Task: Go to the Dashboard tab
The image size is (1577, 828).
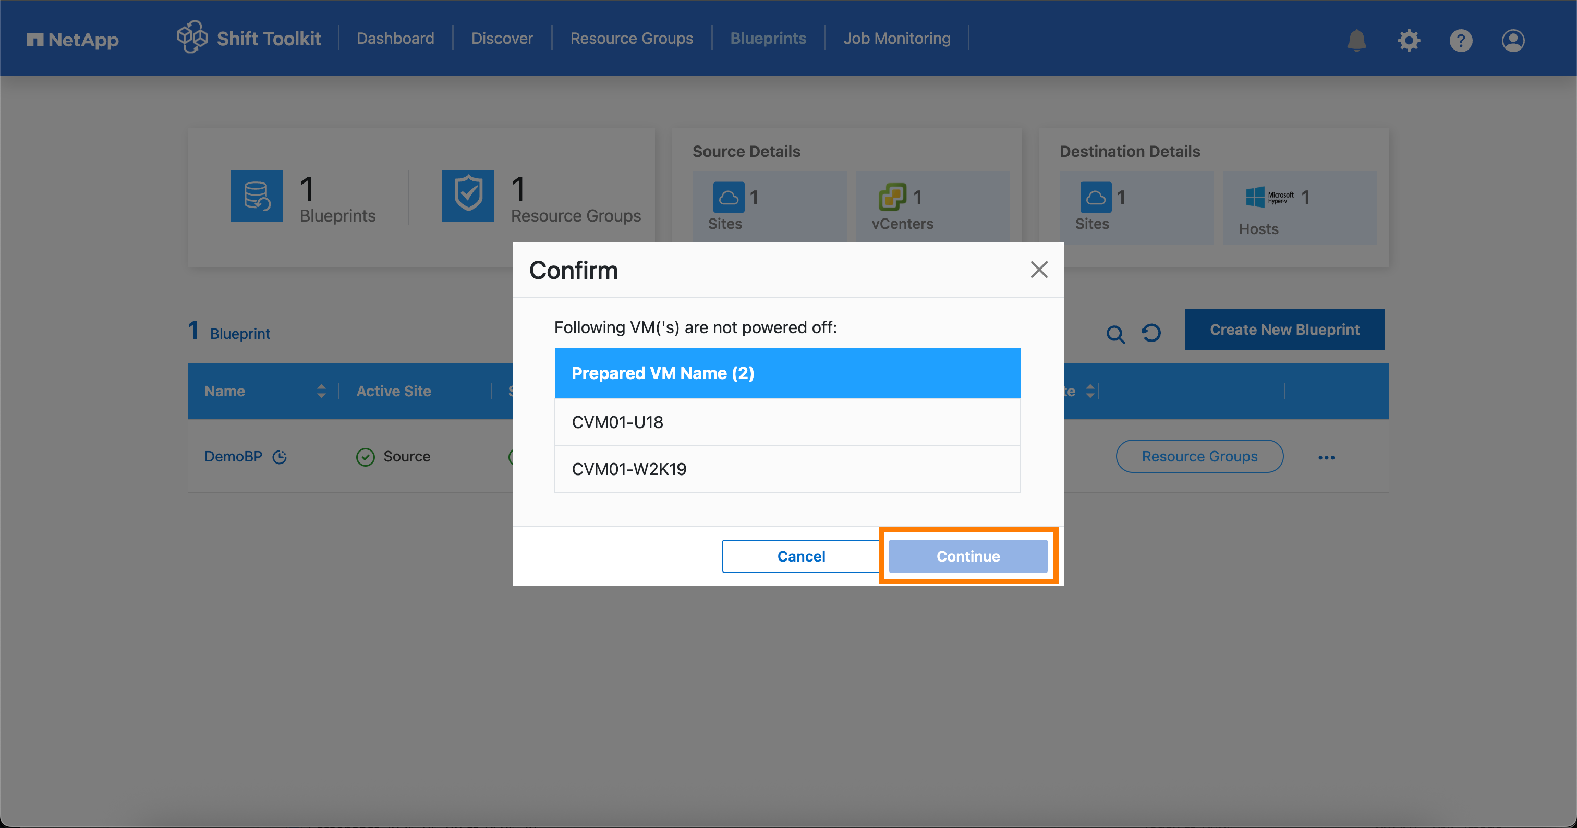Action: [x=395, y=38]
